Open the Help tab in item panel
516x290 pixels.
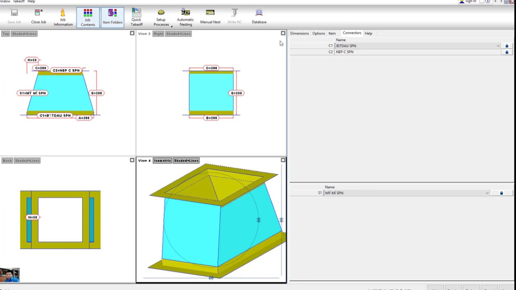click(x=368, y=33)
